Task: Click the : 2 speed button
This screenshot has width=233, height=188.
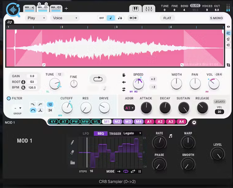Action: tap(153, 87)
